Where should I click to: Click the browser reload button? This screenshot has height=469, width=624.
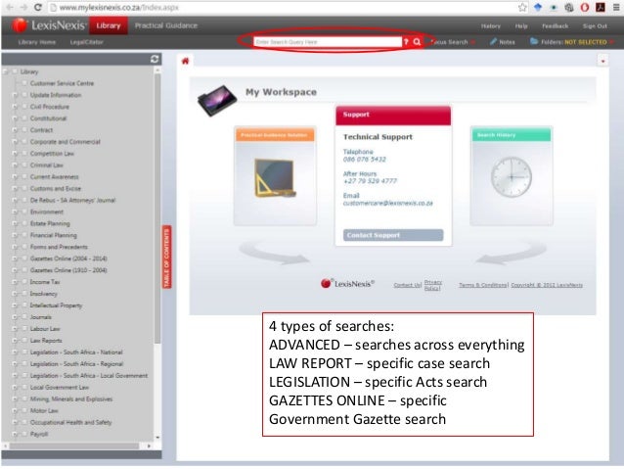tap(37, 7)
